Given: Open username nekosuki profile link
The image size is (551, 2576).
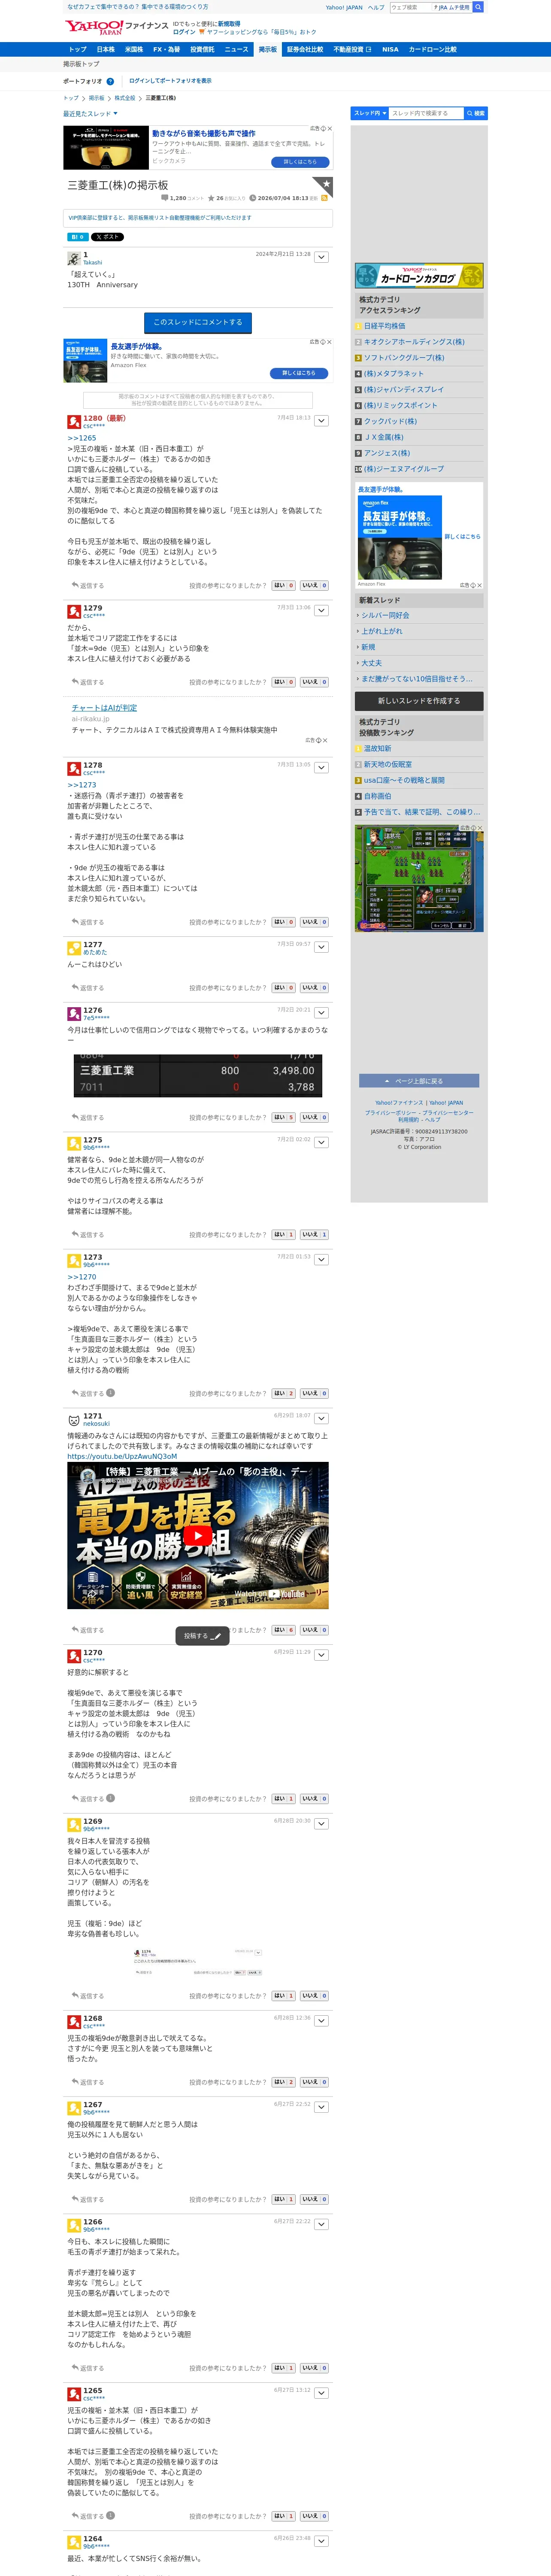Looking at the screenshot, I should 97,1424.
